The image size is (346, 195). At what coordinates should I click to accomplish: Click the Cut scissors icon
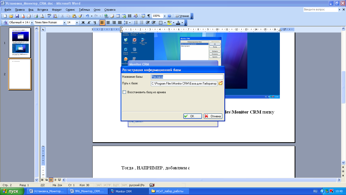(62, 16)
